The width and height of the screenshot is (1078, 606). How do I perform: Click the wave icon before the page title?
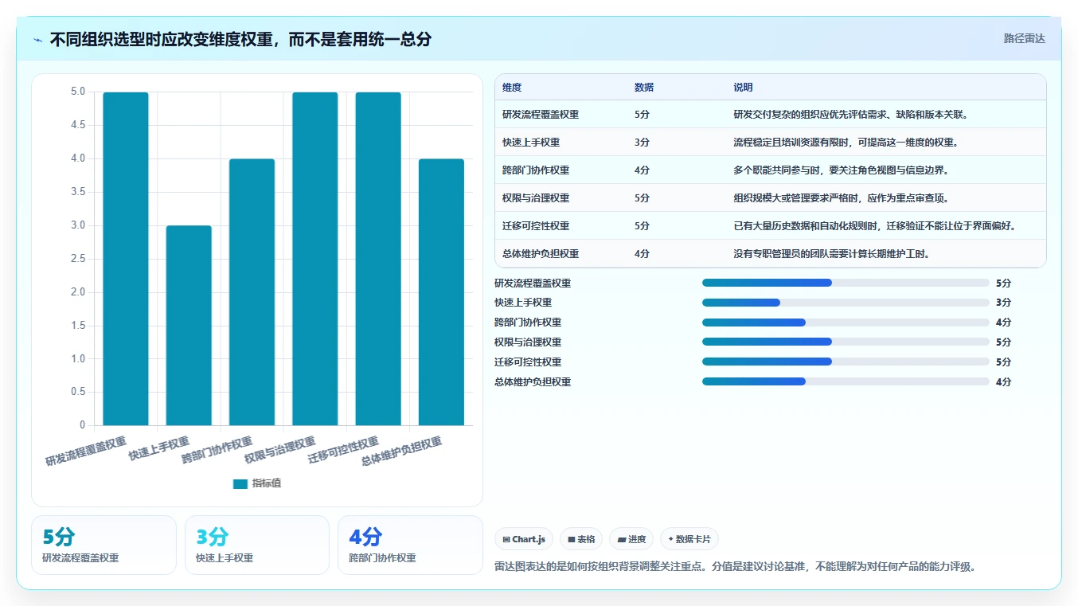(x=38, y=39)
